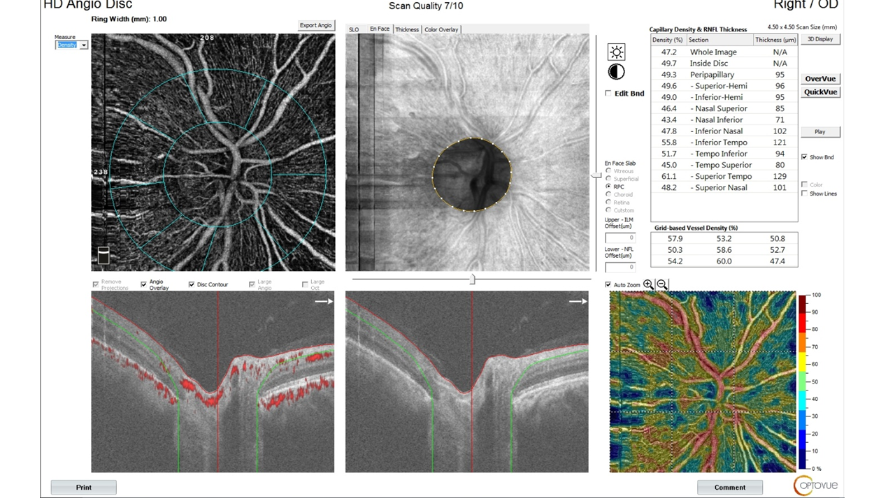The height and width of the screenshot is (503, 895).
Task: Switch to the Thickness tab
Action: point(407,29)
